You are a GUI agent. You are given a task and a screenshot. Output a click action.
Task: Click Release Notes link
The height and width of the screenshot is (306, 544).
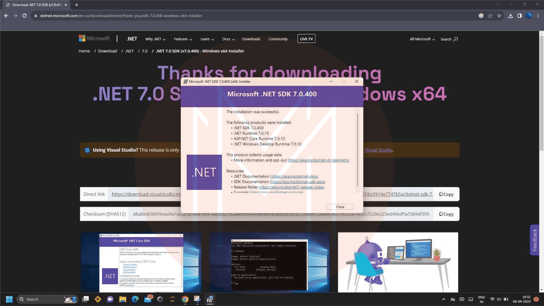point(291,187)
